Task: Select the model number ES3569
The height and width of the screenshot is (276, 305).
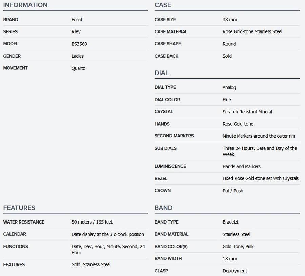Action: tap(79, 44)
